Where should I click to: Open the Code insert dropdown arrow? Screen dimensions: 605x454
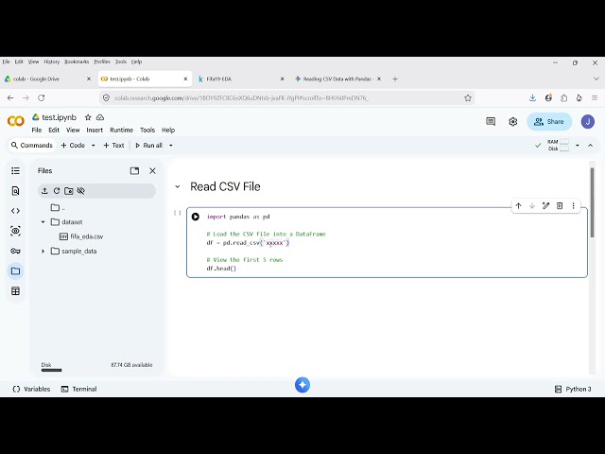[x=93, y=146]
